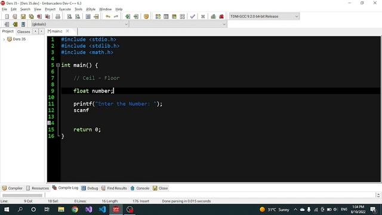Click the Toggle Bookmarks icon
382x215 pixels.
[x=15, y=24]
